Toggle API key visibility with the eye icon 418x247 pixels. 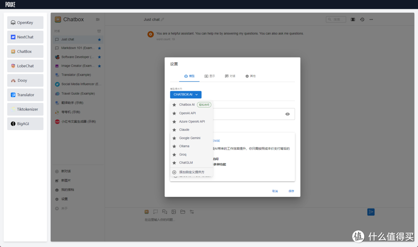pos(287,114)
